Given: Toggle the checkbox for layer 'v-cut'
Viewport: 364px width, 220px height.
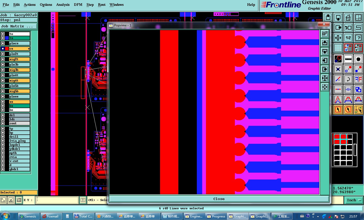Looking at the screenshot, I should [x=3, y=161].
